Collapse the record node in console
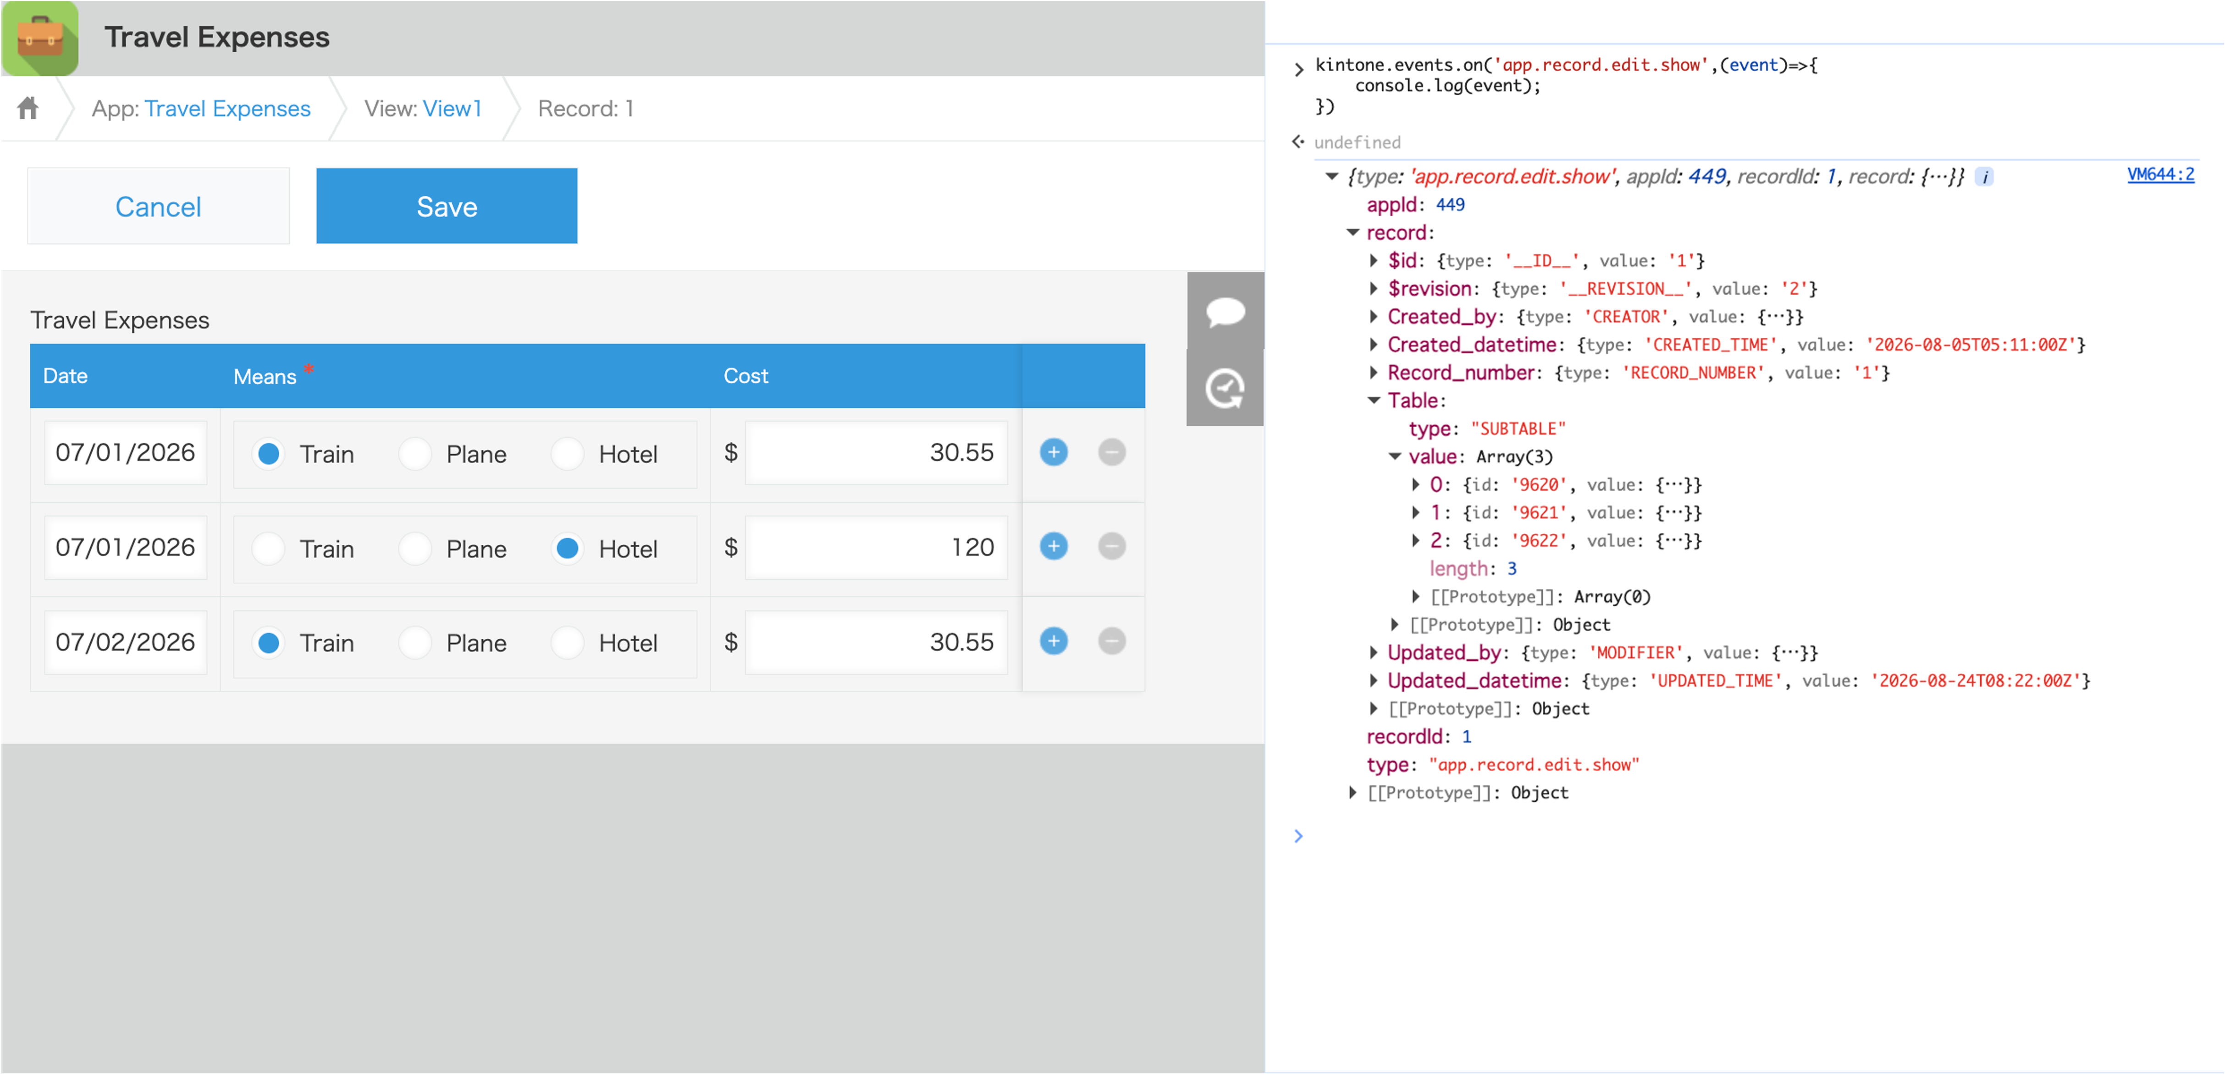Viewport: 2225px width, 1075px height. pos(1353,233)
